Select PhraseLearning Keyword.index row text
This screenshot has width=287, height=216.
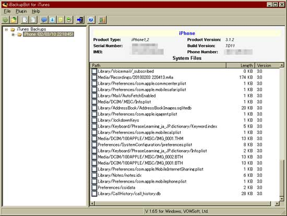click(x=158, y=127)
